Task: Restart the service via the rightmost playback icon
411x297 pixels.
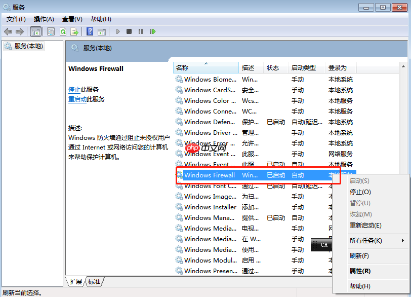Action: coord(153,31)
